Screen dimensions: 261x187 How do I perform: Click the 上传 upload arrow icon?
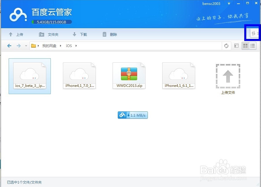click(x=11, y=34)
